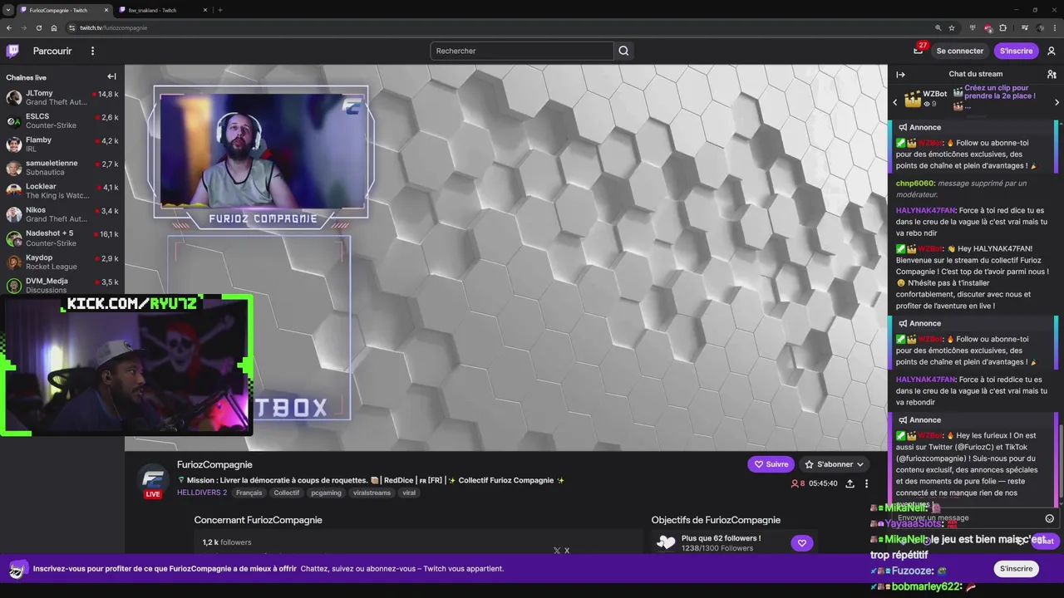Click the viral tag
The image size is (1064, 598).
409,493
